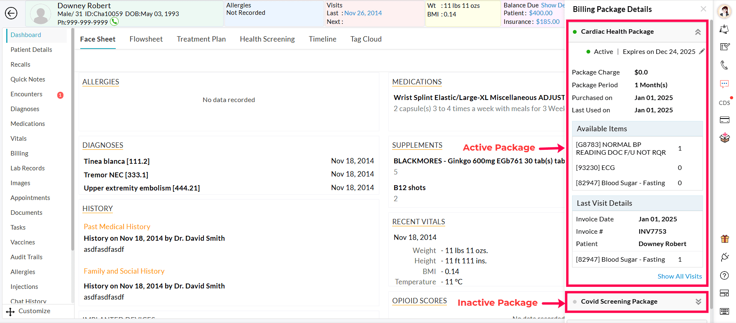Open the keyboard shortcuts icon
Image resolution: width=736 pixels, height=323 pixels.
724,311
